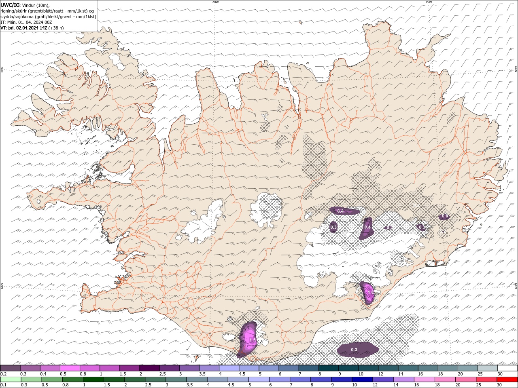Click the 'rigning/skúrir' legend description line
The width and height of the screenshot is (518, 388).
[47, 11]
